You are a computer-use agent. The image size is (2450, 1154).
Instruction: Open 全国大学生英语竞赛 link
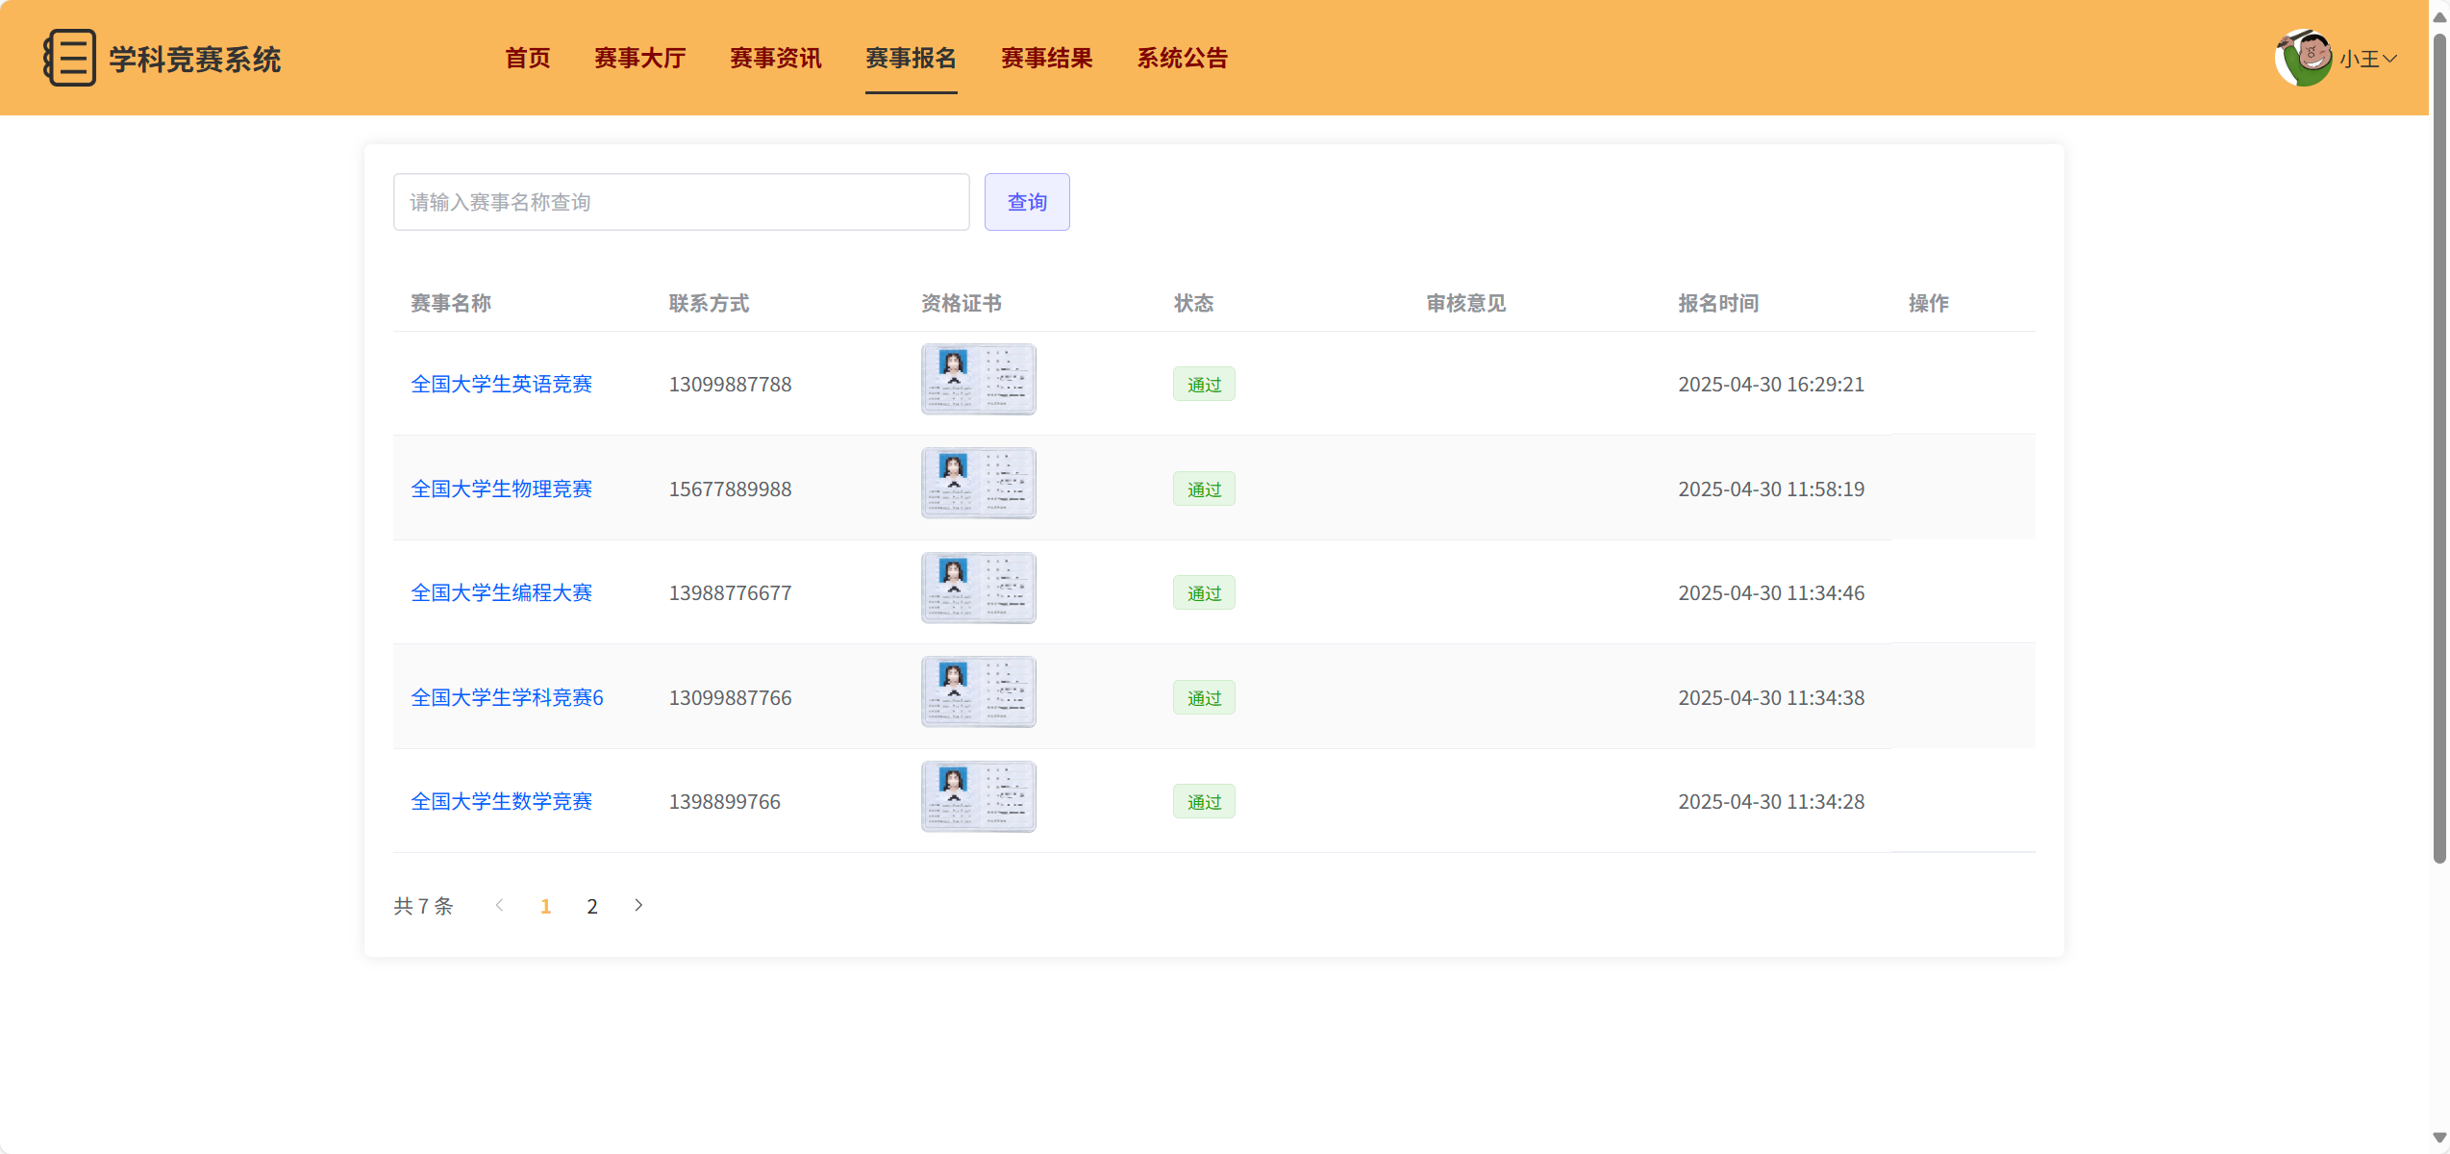(501, 384)
